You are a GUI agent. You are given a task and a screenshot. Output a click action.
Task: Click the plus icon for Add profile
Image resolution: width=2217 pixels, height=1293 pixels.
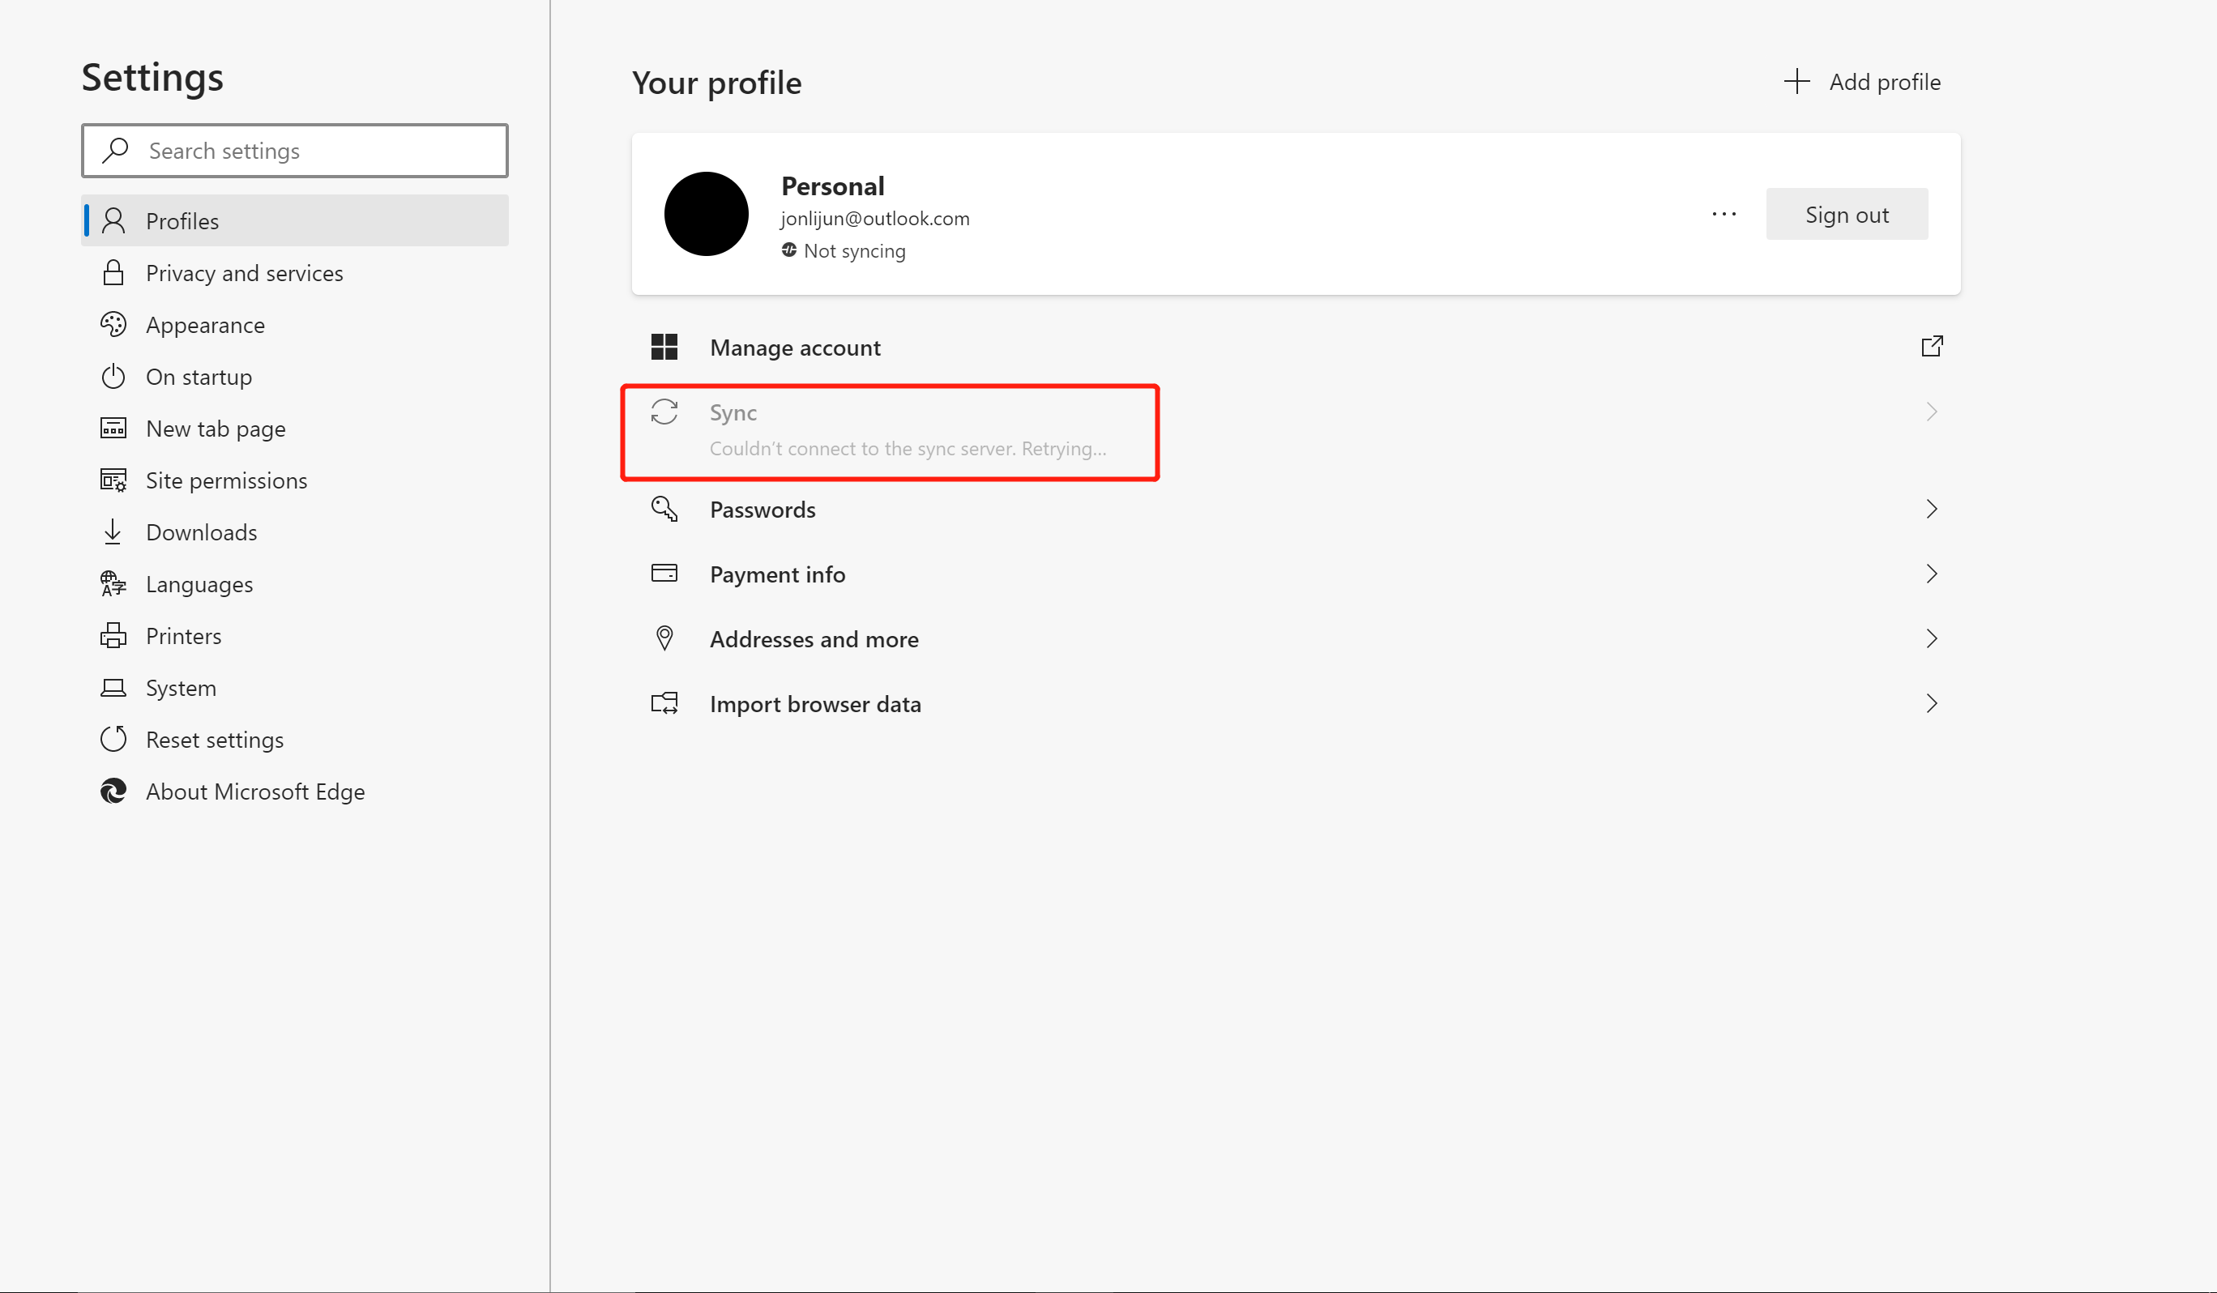[x=1796, y=82]
